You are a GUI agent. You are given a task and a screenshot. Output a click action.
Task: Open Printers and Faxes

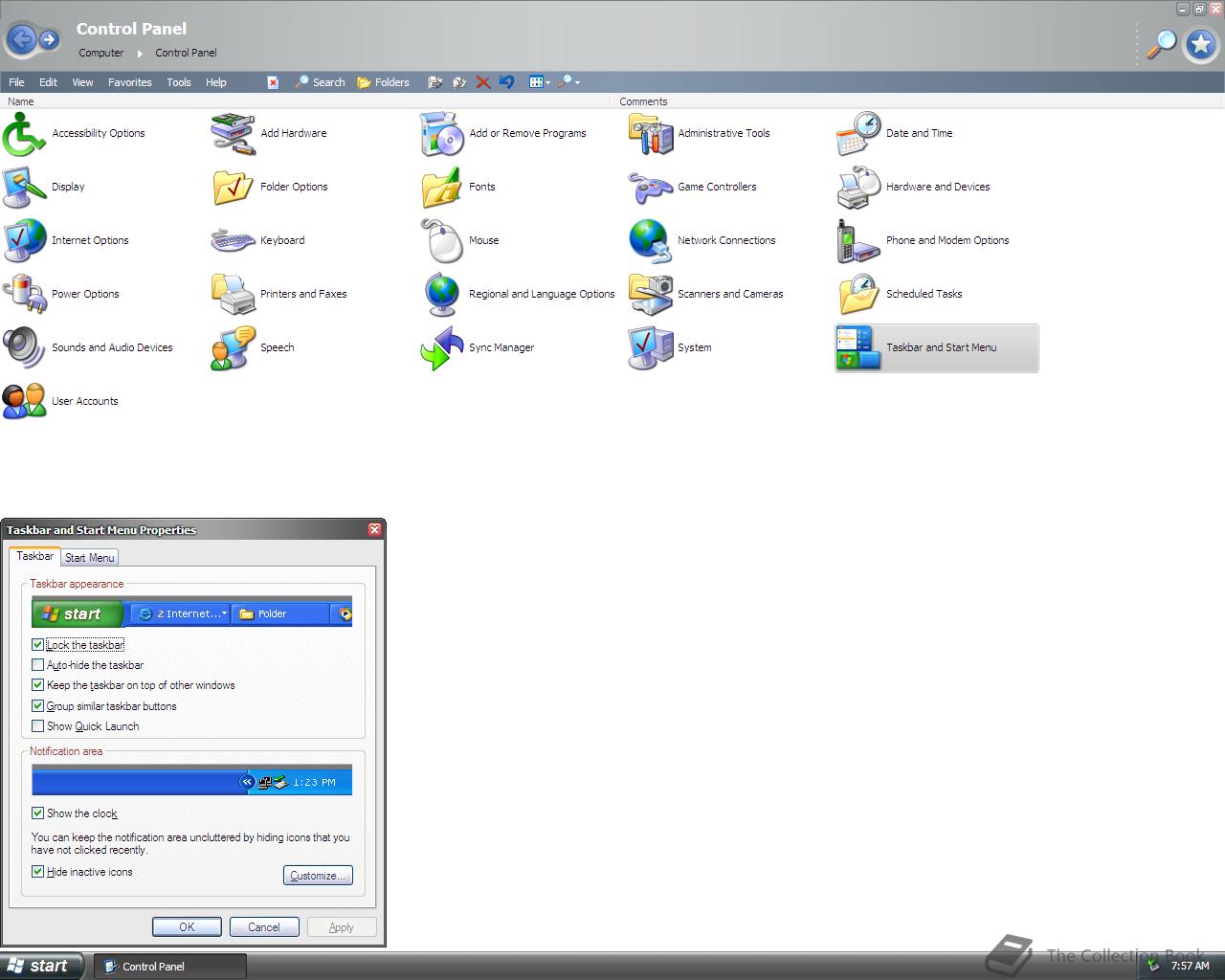[x=279, y=294]
